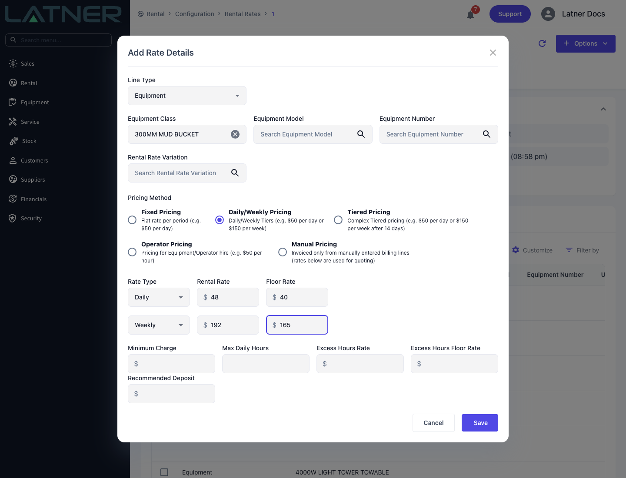The width and height of the screenshot is (626, 478).
Task: Open the Service sidebar menu
Action: (30, 122)
